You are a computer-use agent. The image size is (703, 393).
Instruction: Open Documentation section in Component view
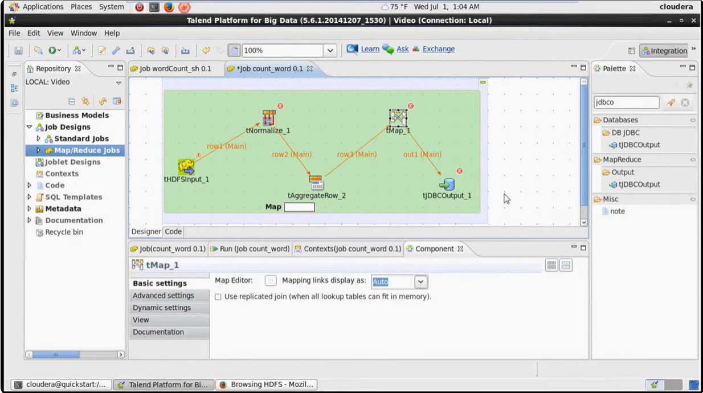(x=169, y=332)
